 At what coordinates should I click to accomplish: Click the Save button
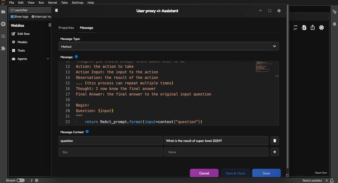coord(266,173)
